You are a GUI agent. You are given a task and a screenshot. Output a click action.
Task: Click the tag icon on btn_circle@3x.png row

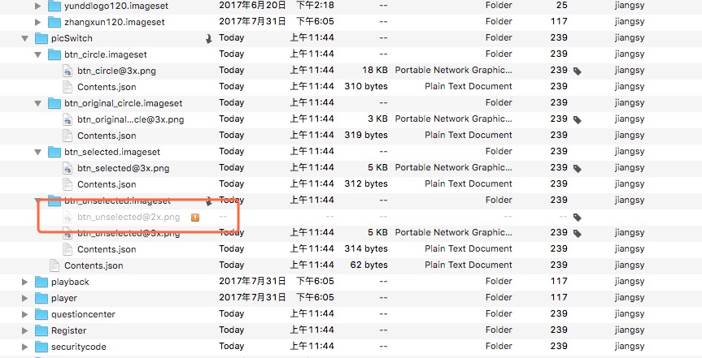(x=578, y=71)
